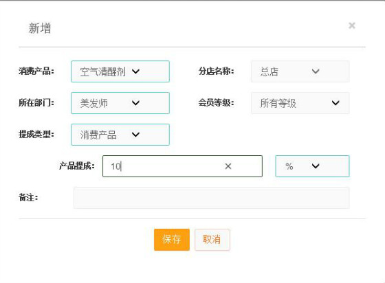Click into the empty 备注 text field

pyautogui.click(x=212, y=198)
